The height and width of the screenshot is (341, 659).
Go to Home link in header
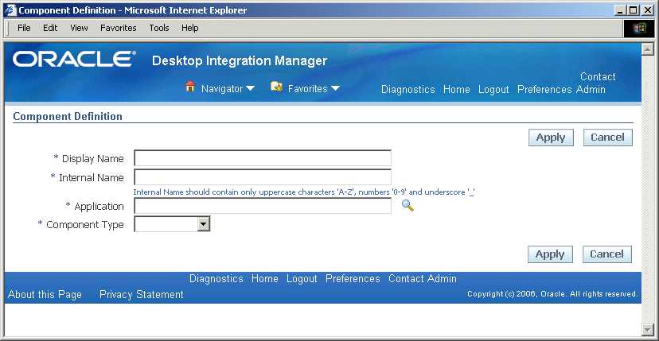[456, 90]
